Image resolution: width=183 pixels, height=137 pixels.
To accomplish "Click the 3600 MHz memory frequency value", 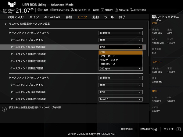I will click(157, 72).
